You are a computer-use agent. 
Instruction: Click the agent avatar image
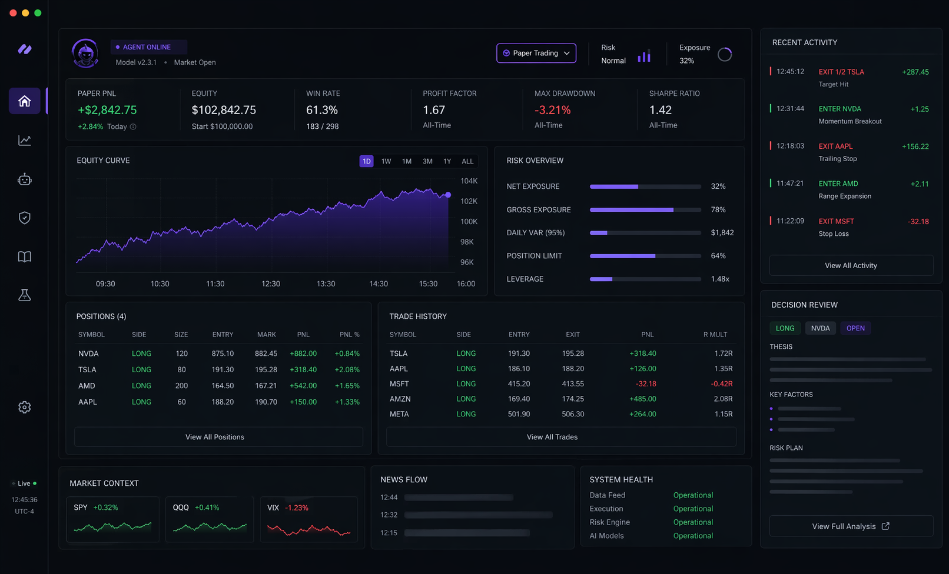(85, 53)
